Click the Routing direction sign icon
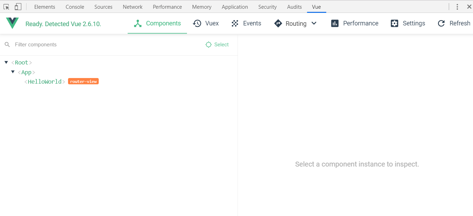Image resolution: width=473 pixels, height=216 pixels. (x=278, y=23)
